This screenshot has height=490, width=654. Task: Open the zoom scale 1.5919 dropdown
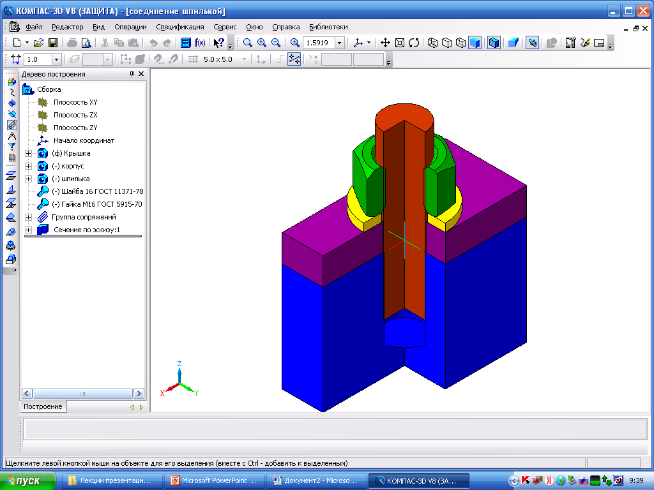(x=339, y=43)
